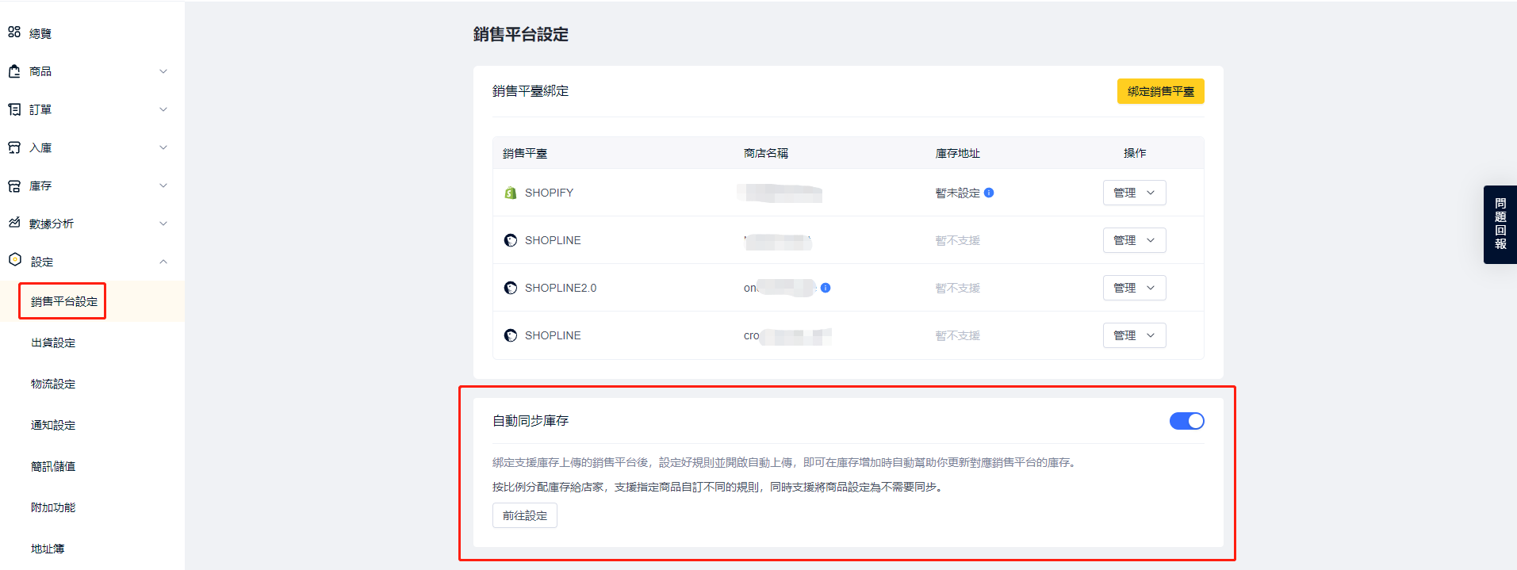Click the yellow 綁定銷售平臺 button
Viewport: 1517px width, 570px height.
click(1160, 91)
